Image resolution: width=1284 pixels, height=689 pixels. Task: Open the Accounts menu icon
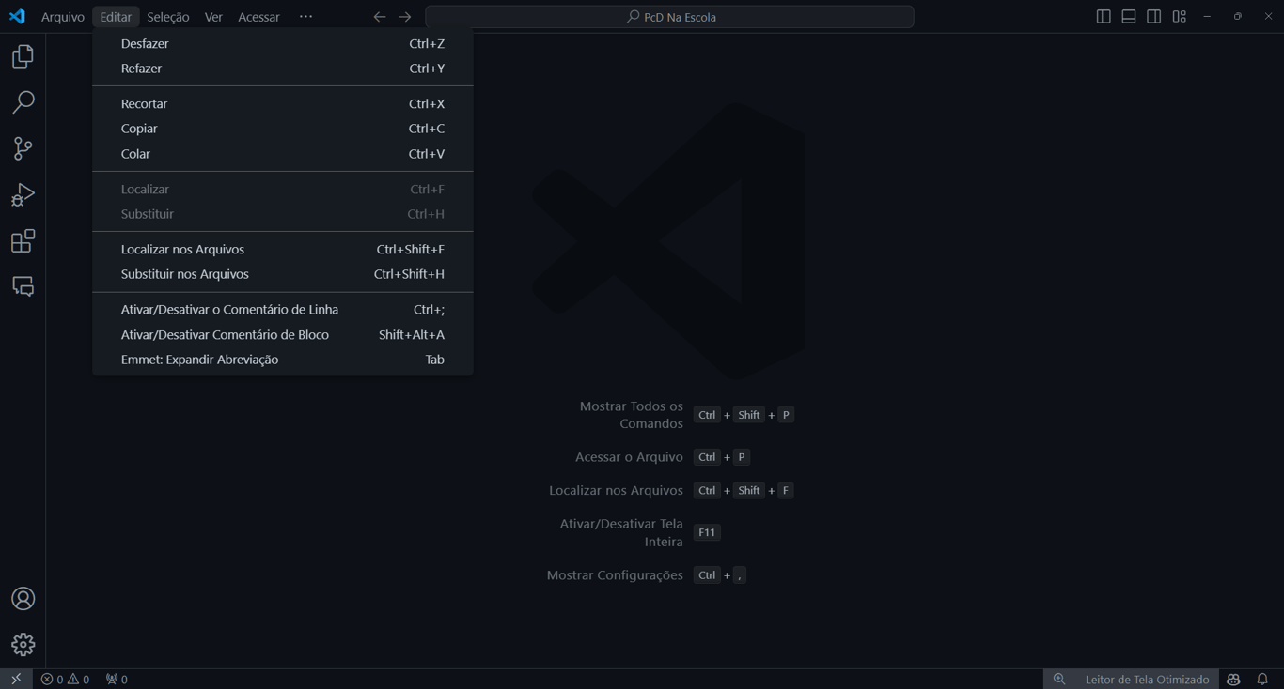coord(23,599)
